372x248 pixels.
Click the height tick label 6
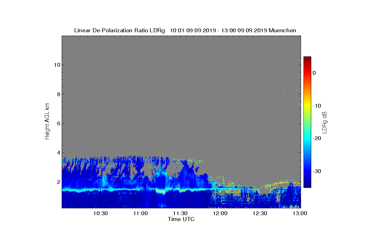58,123
